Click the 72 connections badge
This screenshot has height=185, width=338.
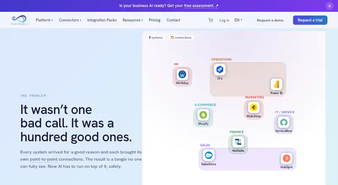click(x=181, y=37)
